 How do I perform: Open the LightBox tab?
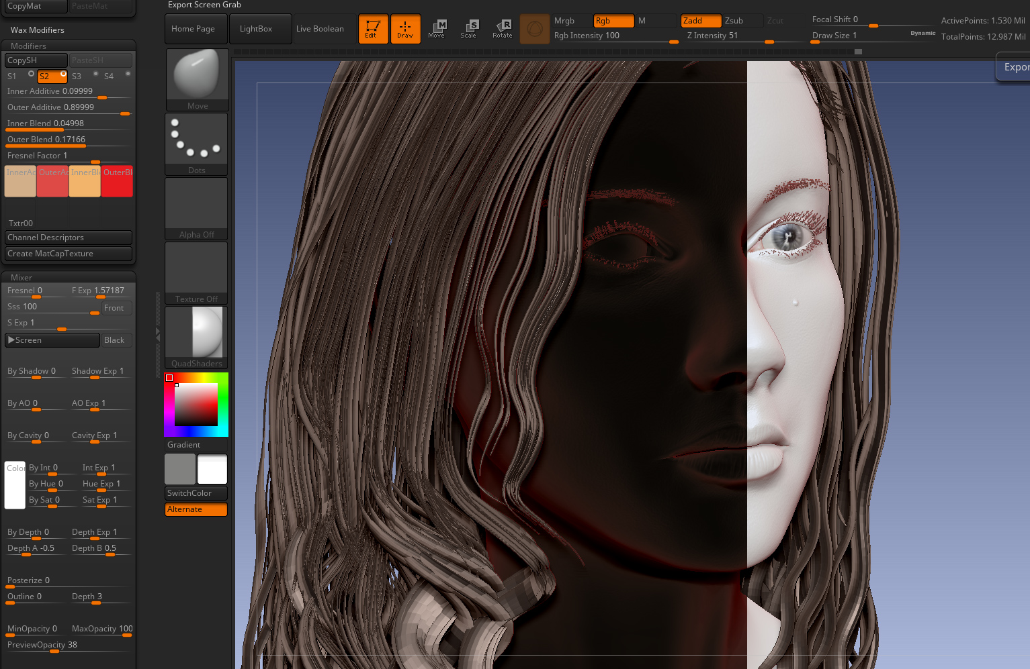[x=261, y=29]
